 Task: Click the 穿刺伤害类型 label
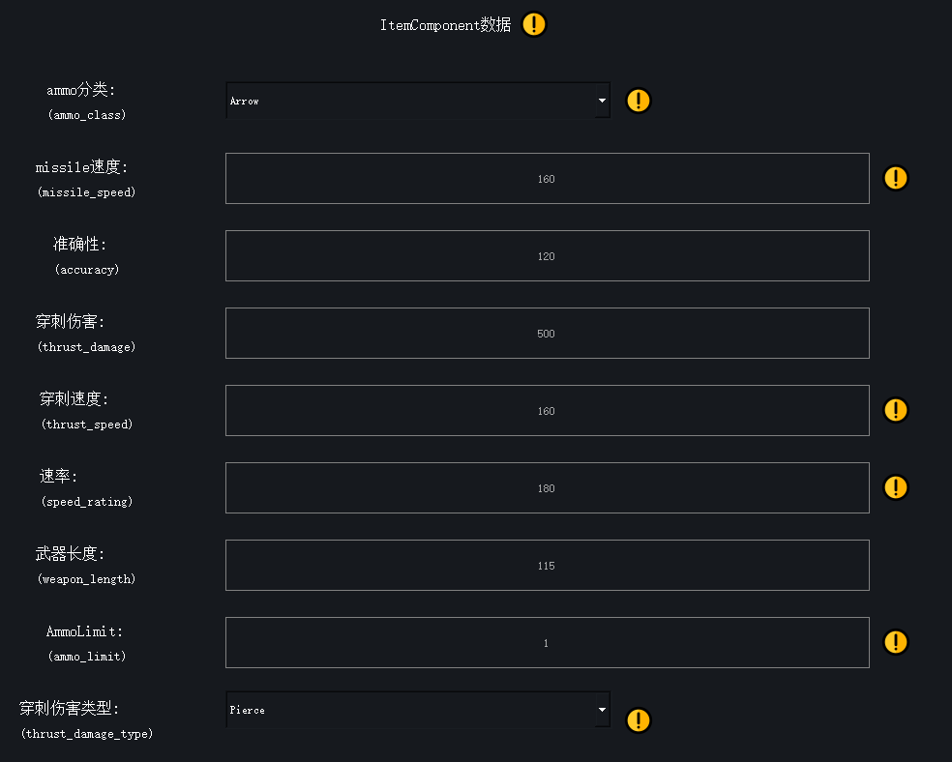(70, 708)
